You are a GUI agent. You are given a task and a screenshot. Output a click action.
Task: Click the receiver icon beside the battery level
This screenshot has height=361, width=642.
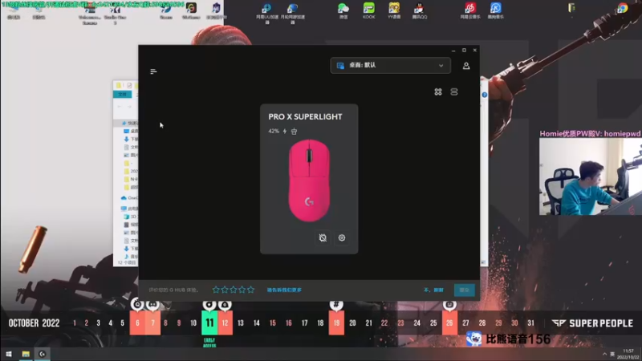tap(294, 132)
